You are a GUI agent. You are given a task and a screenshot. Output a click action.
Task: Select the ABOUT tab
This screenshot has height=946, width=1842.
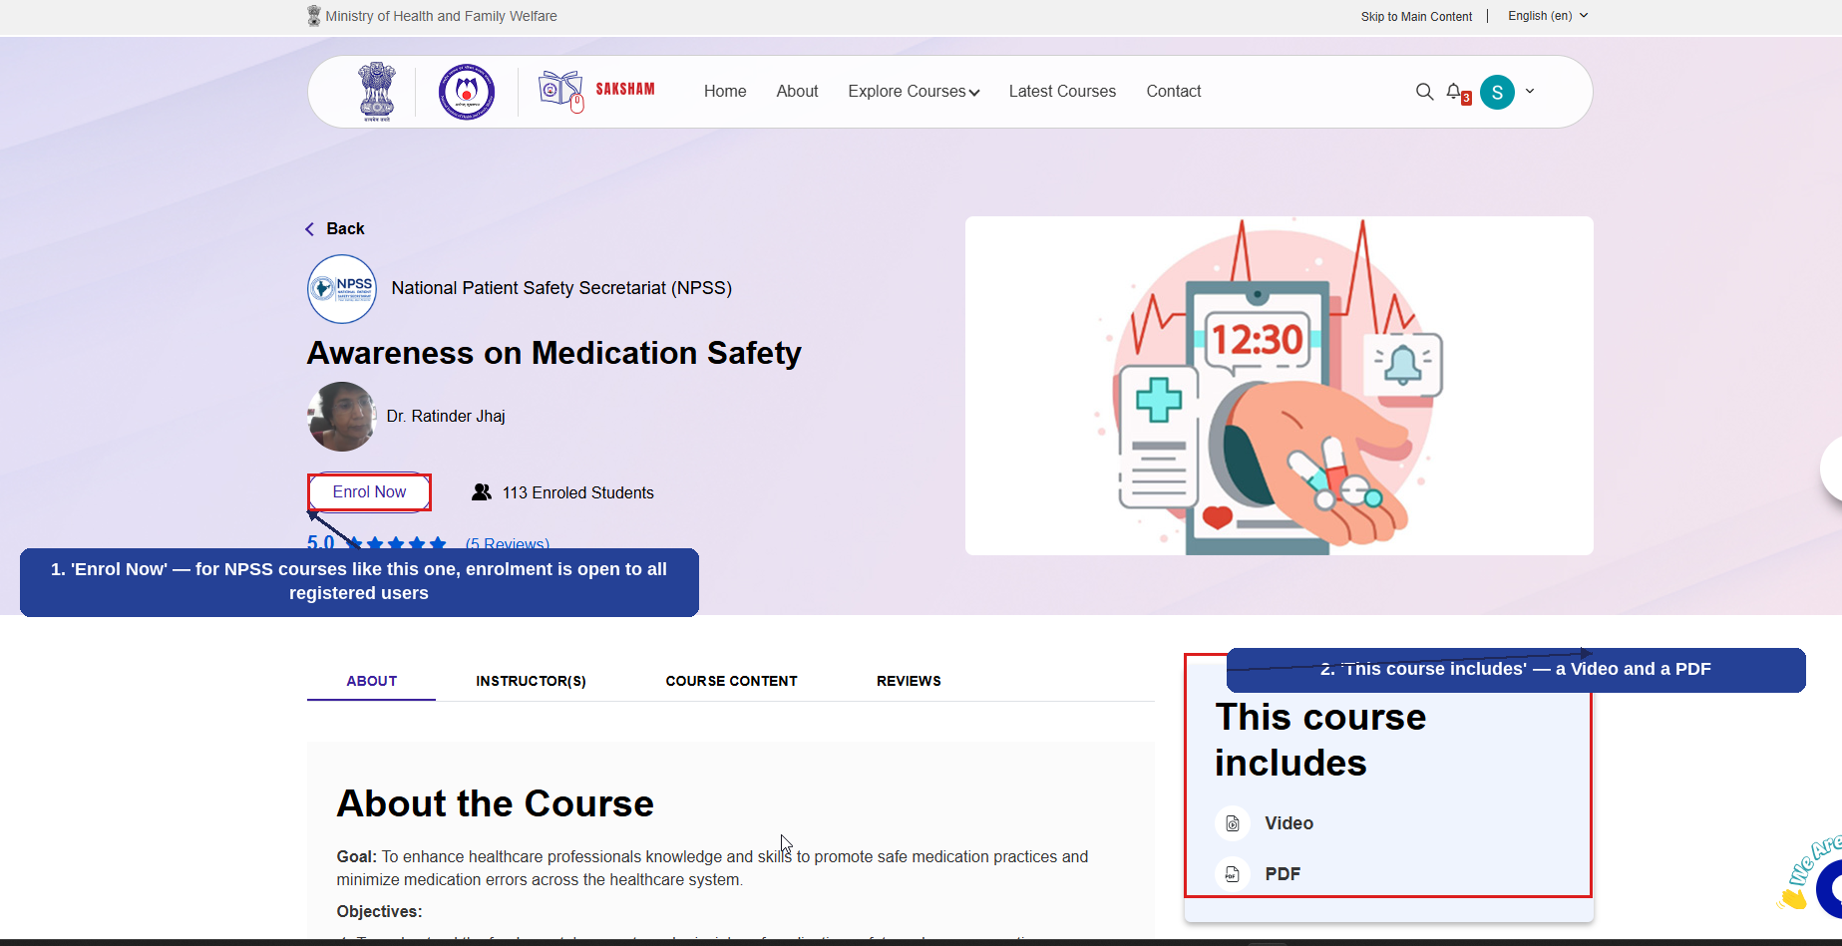pyautogui.click(x=371, y=681)
